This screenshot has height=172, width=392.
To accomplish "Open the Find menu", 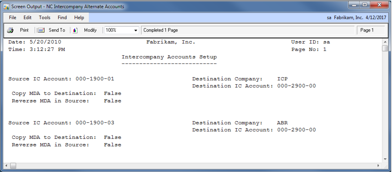I will coord(62,18).
